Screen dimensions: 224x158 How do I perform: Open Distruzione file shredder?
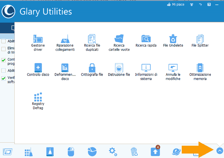119,70
